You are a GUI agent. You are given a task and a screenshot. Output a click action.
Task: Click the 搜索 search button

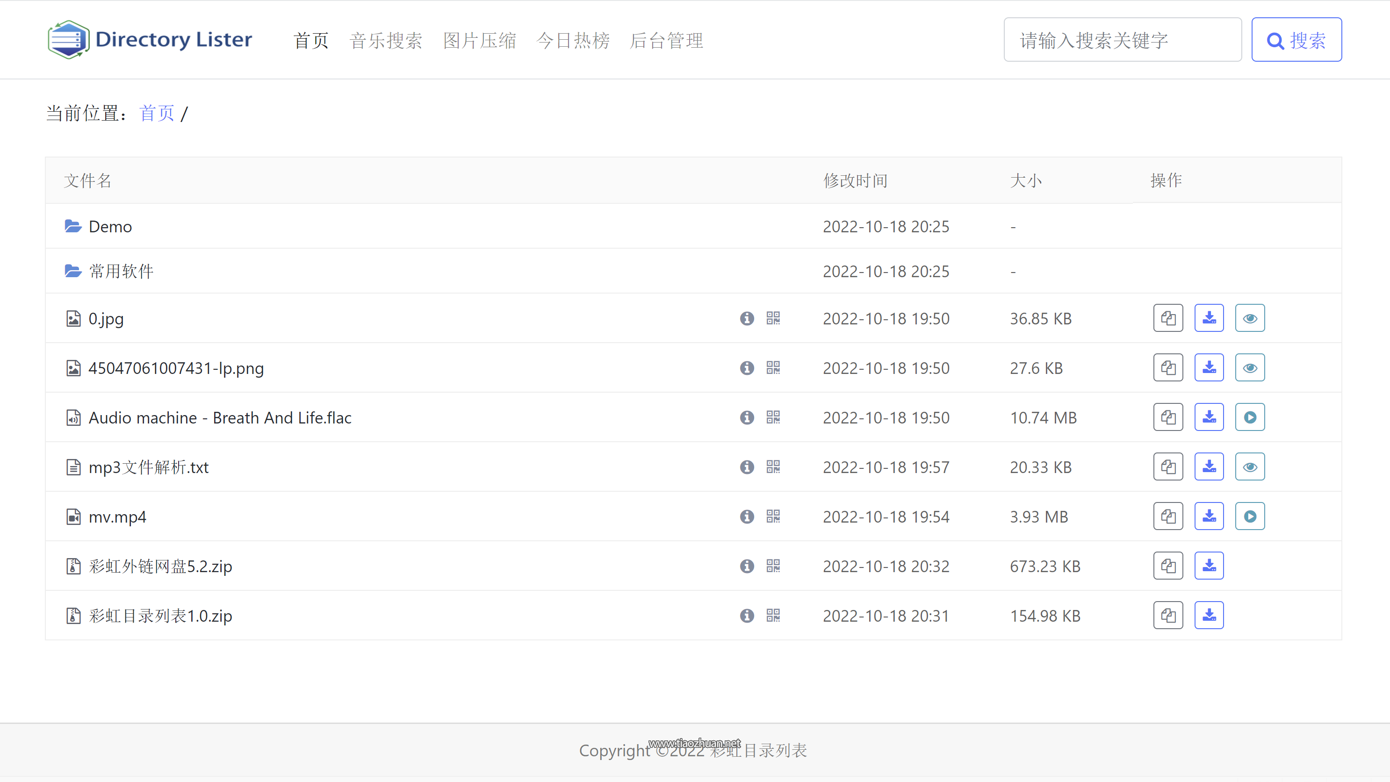(x=1296, y=40)
